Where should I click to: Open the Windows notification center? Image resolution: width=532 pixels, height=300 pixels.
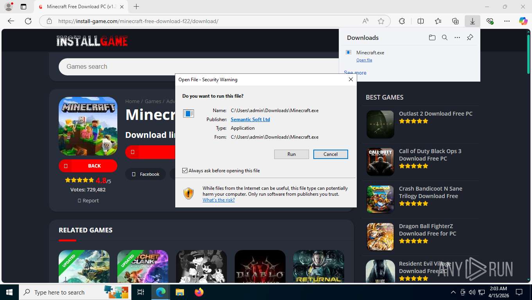pos(519,292)
